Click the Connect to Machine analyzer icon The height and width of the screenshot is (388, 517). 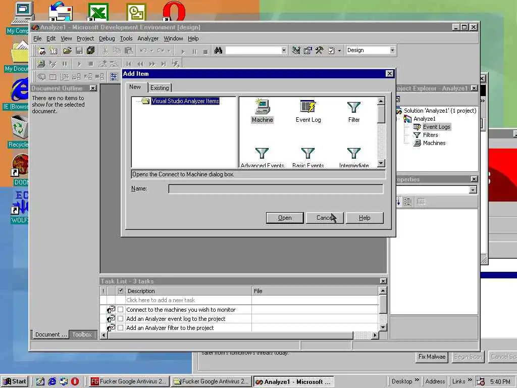[x=41, y=64]
